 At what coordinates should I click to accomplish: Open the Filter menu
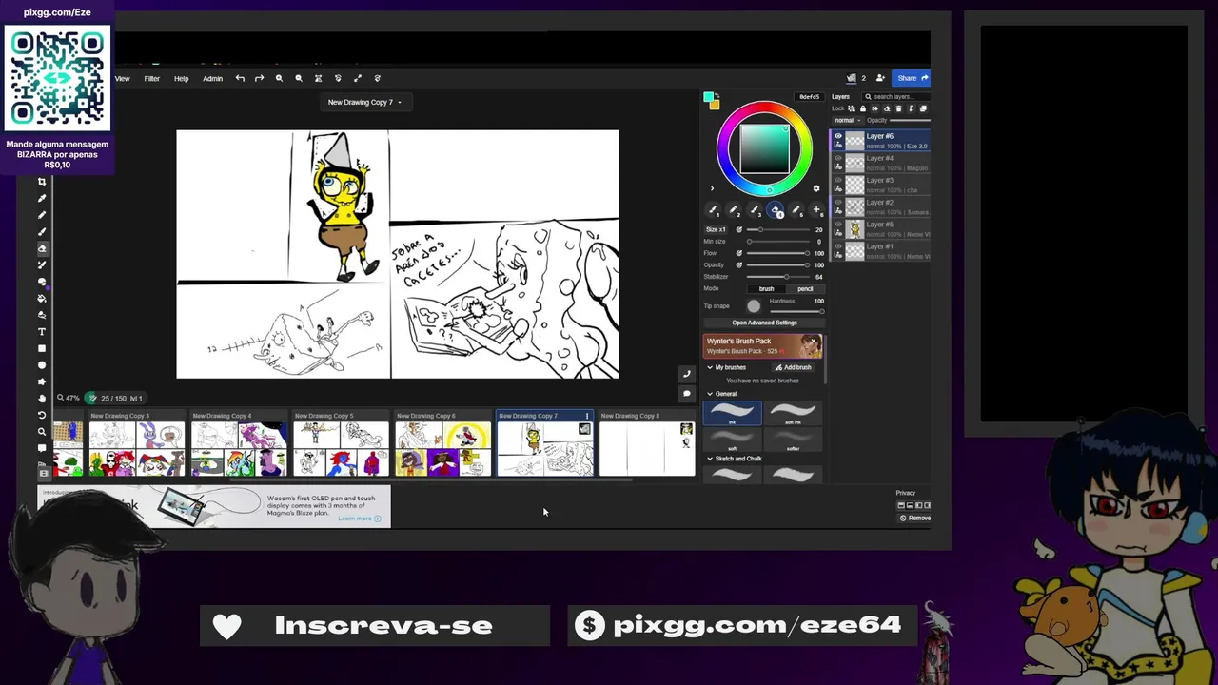(x=151, y=78)
